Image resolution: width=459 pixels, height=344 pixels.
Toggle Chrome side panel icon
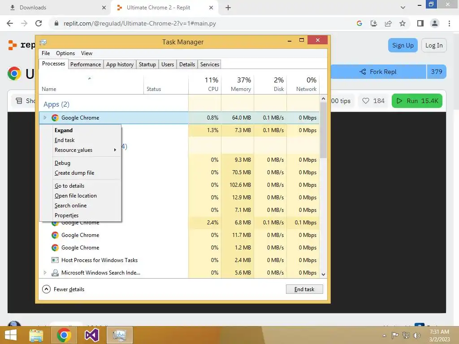(420, 23)
